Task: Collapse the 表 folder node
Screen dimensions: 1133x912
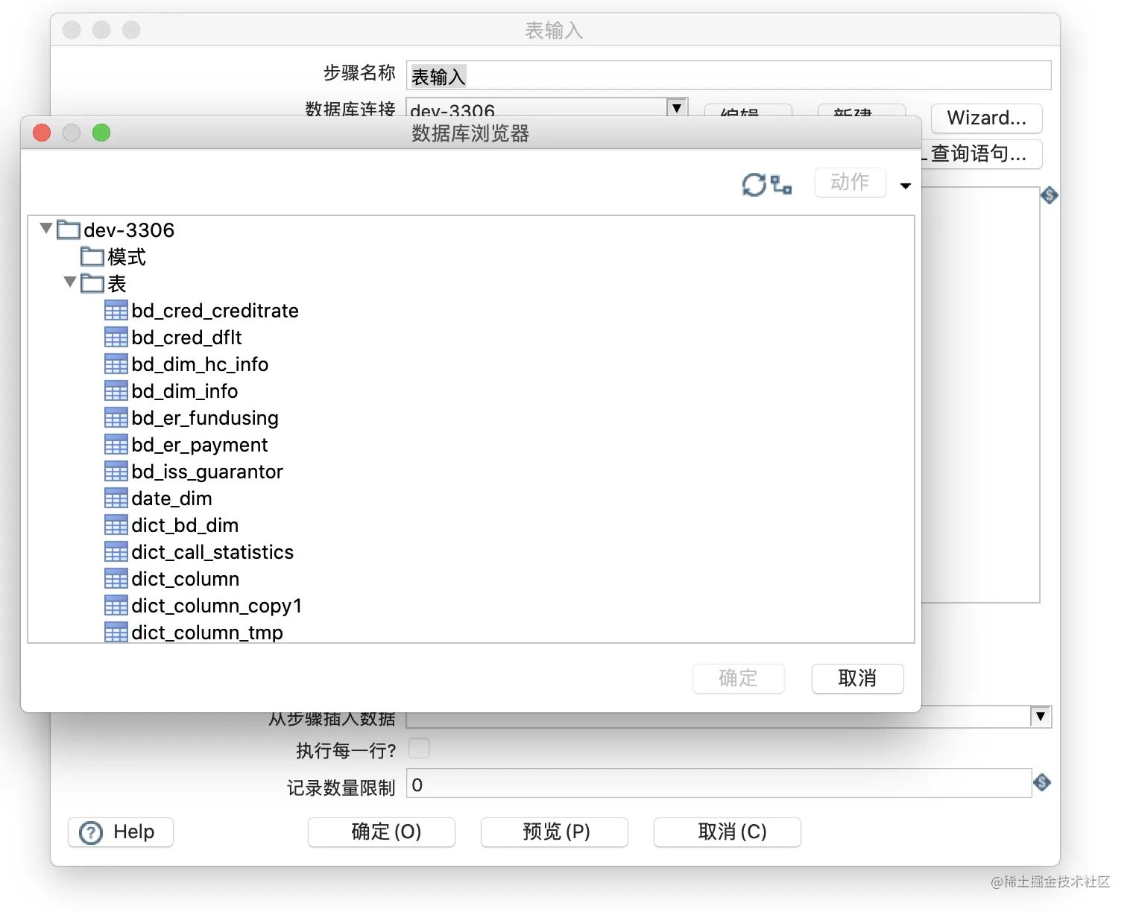Action: tap(70, 282)
